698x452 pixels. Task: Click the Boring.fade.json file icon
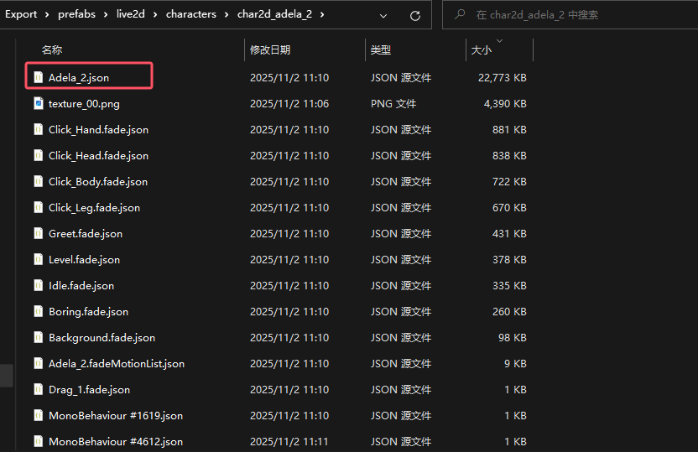tap(39, 311)
